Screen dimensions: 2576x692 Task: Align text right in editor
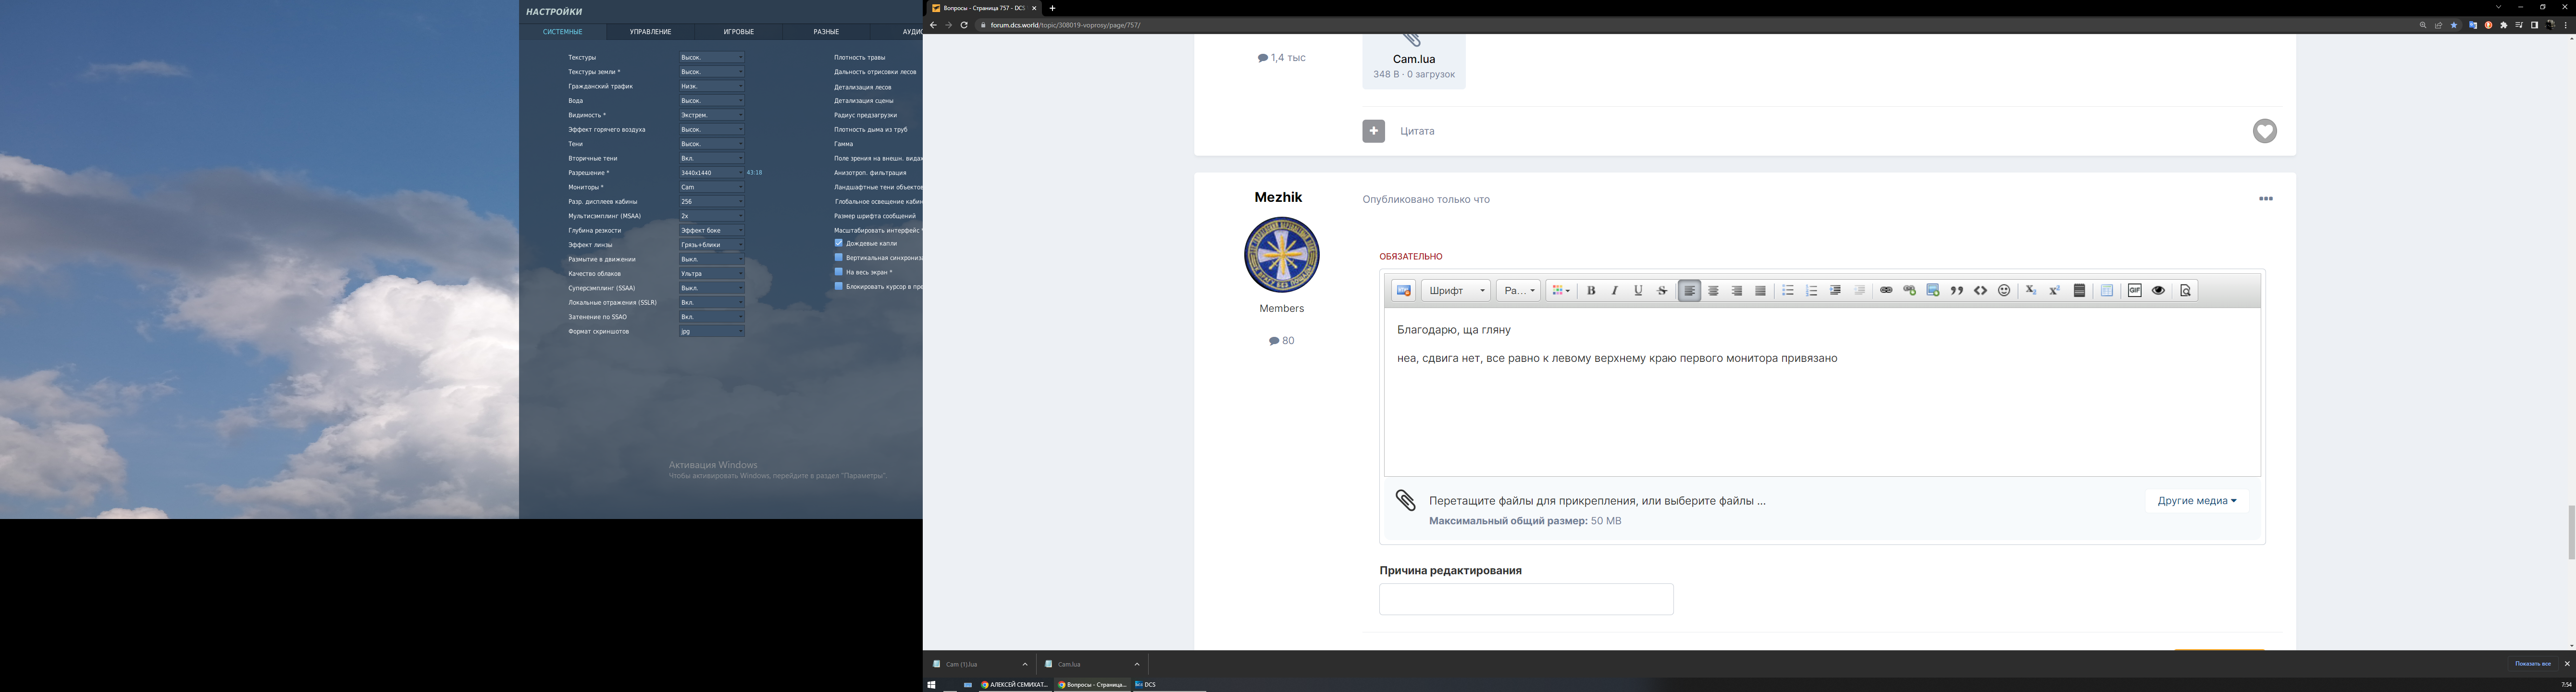[x=1737, y=291]
